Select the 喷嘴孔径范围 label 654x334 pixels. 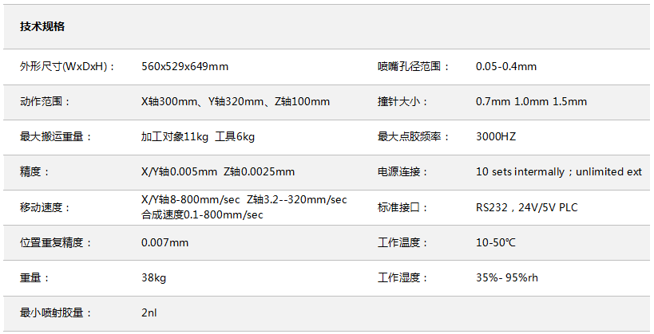tap(413, 67)
